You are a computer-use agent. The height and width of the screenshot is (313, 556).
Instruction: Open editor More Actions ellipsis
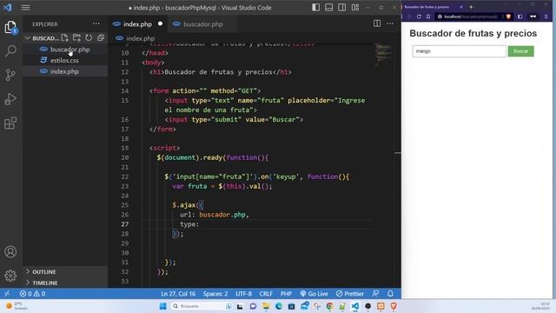(x=390, y=23)
